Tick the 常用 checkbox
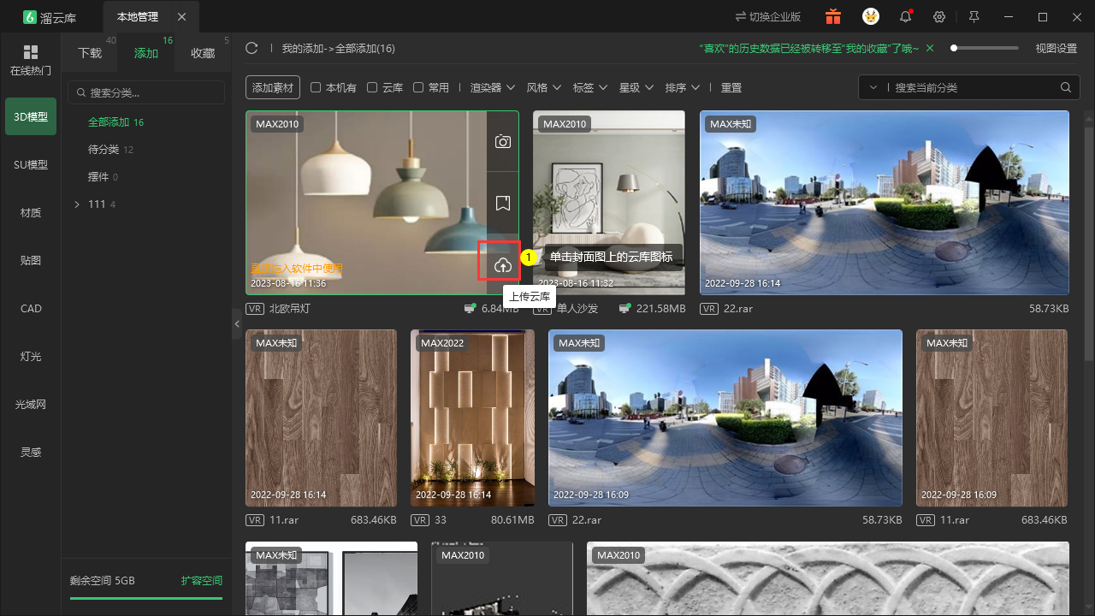The image size is (1095, 616). click(418, 87)
